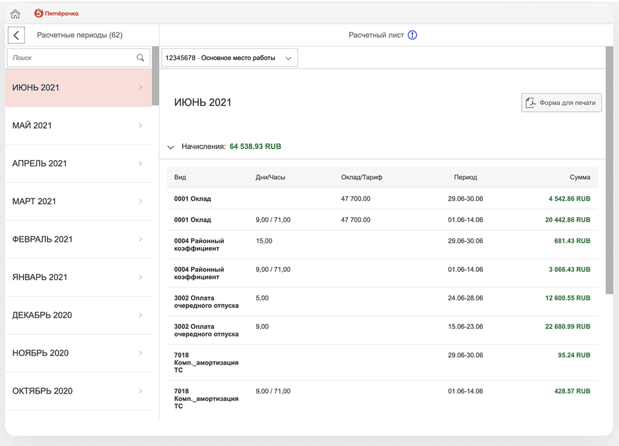619x446 pixels.
Task: Click the 681.43 RUB amount
Action: click(573, 241)
